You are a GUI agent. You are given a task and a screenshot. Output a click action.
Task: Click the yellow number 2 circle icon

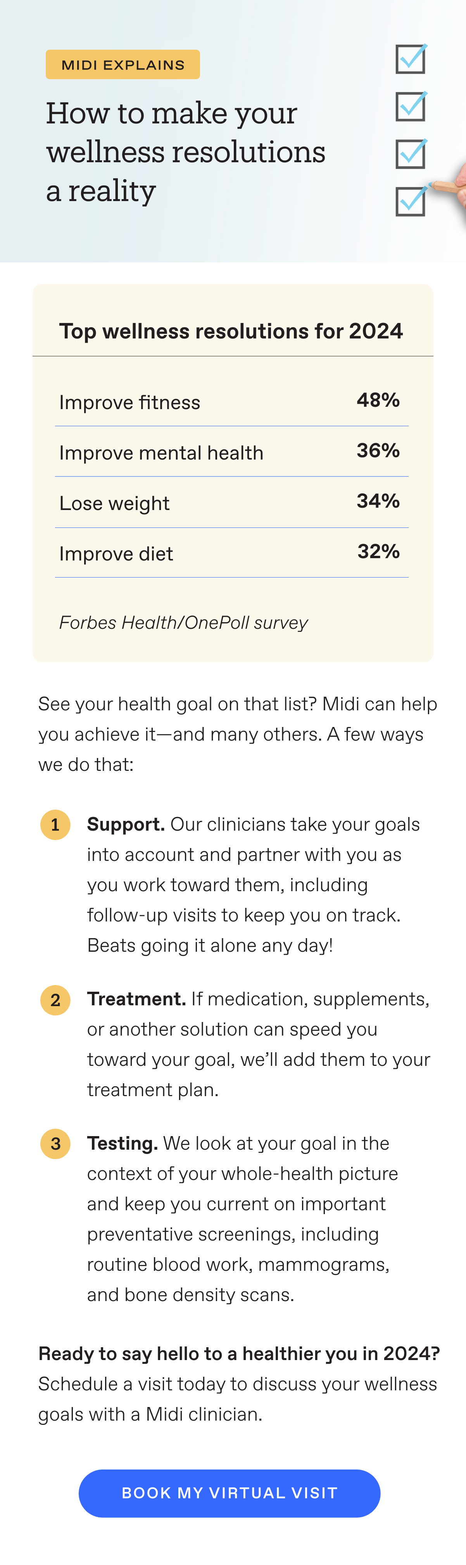coord(55,999)
